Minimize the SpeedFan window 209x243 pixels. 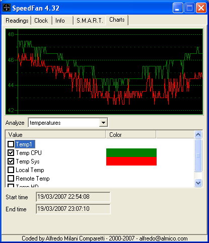coord(178,8)
